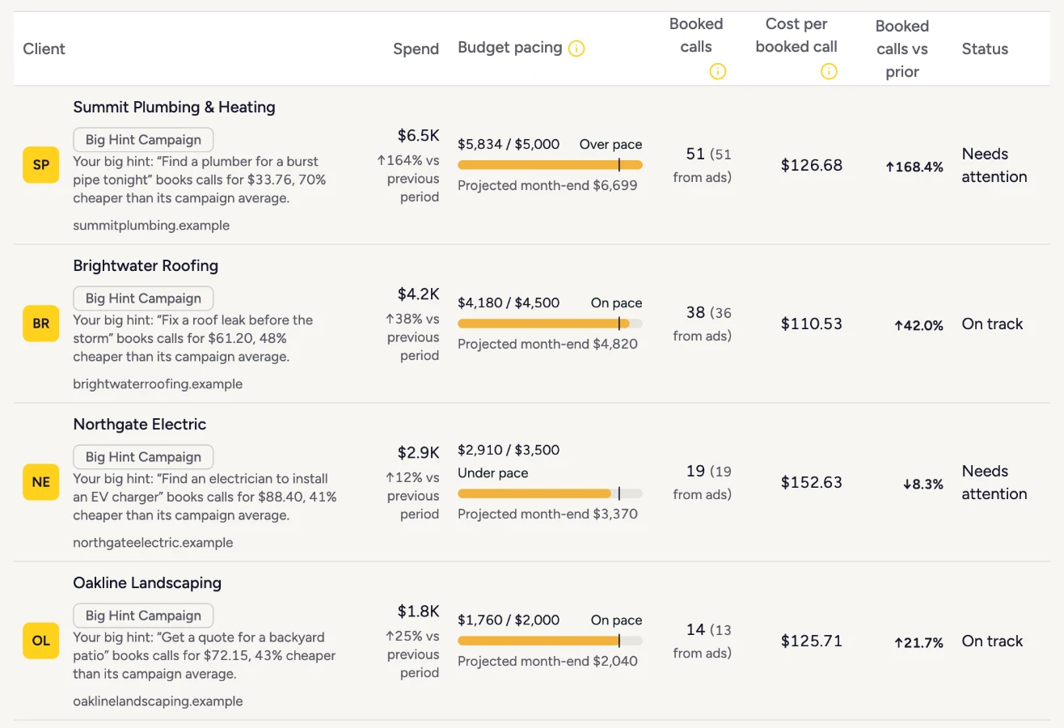1064x728 pixels.
Task: Click Northgate Electric's budget pacing bar
Action: coord(550,493)
